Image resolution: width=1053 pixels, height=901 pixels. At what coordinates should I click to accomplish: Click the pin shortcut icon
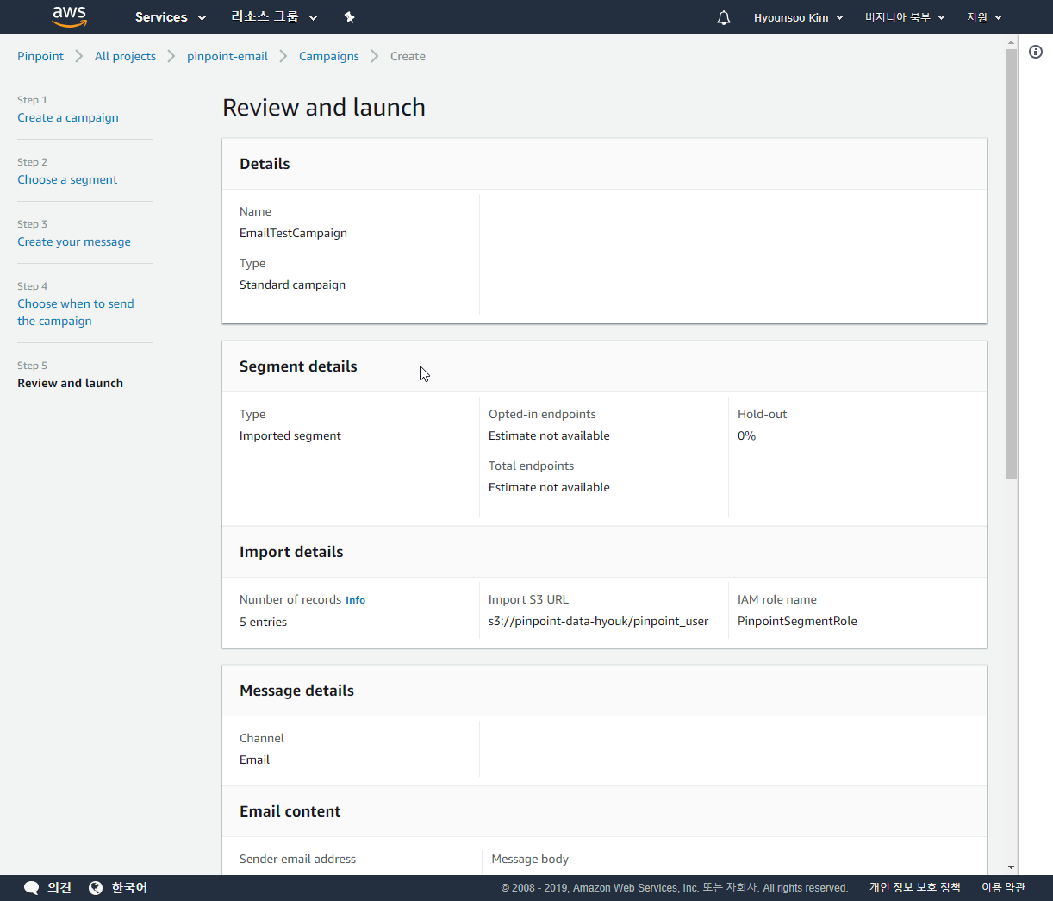[349, 17]
